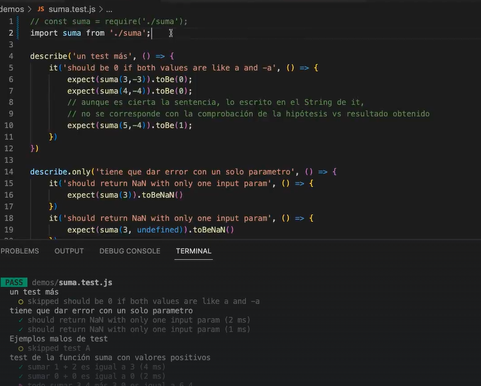Click the it('should be 0 if both values' line
481x386 pixels.
coord(183,68)
